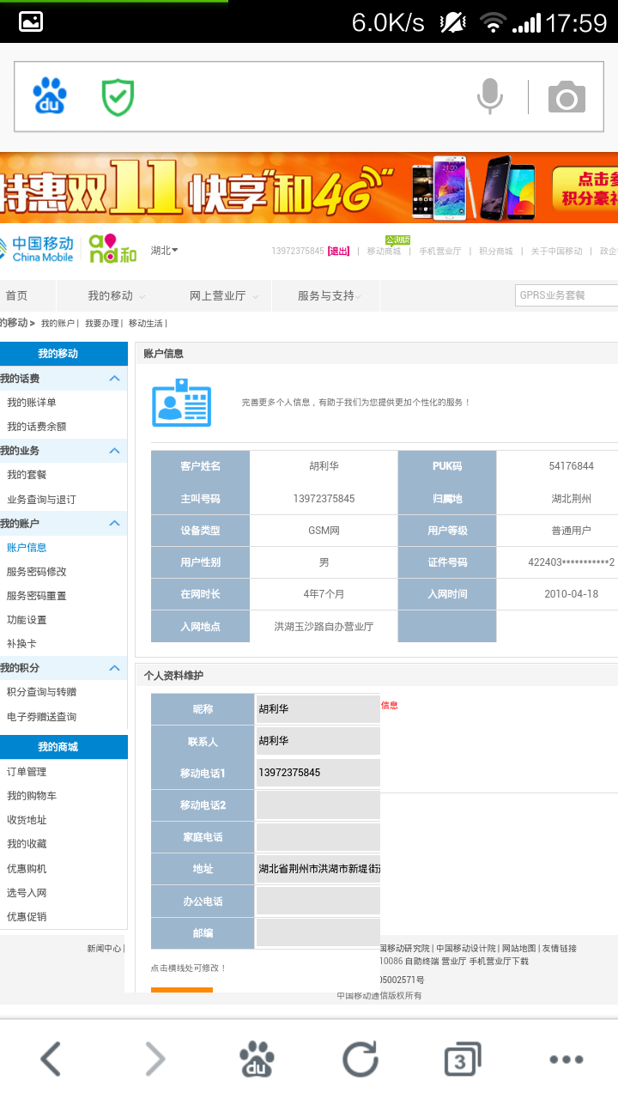The image size is (618, 1099).
Task: Open camera search icon in address bar
Action: 566,97
